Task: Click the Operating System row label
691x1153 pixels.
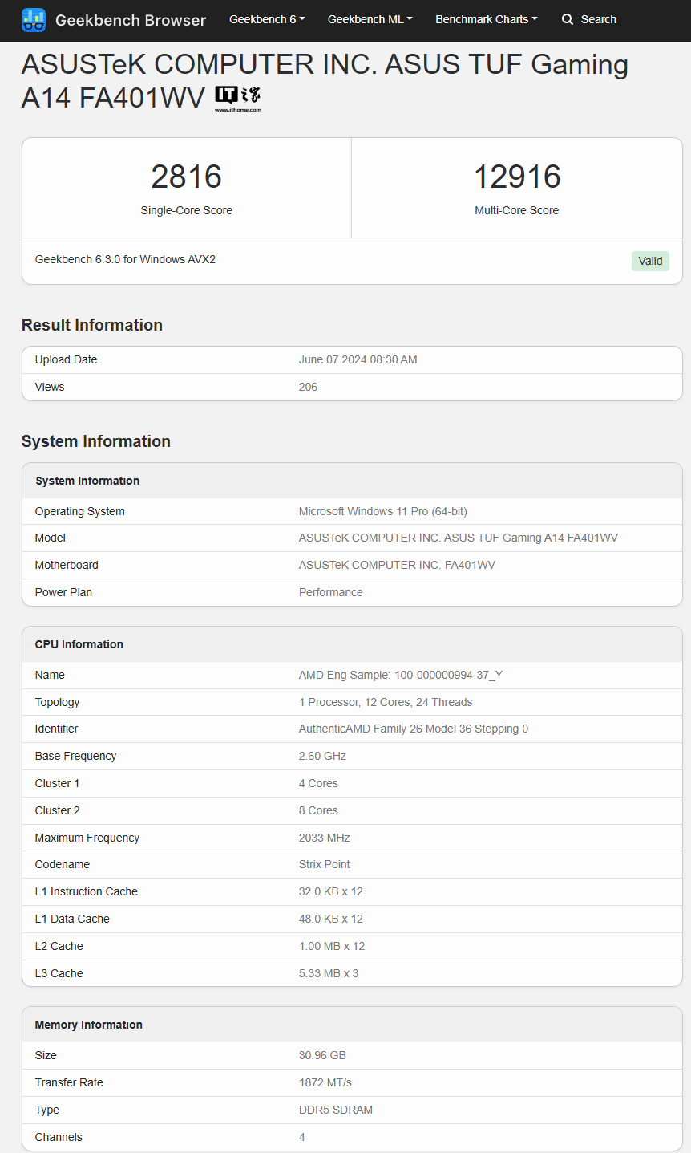Action: tap(80, 511)
